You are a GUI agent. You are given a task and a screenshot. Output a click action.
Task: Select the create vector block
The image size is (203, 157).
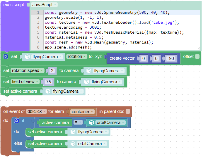click(x=122, y=58)
